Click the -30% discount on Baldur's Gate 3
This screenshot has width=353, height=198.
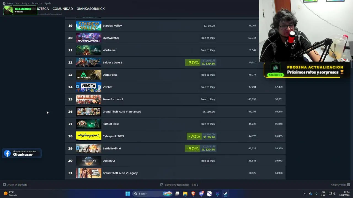coord(192,63)
